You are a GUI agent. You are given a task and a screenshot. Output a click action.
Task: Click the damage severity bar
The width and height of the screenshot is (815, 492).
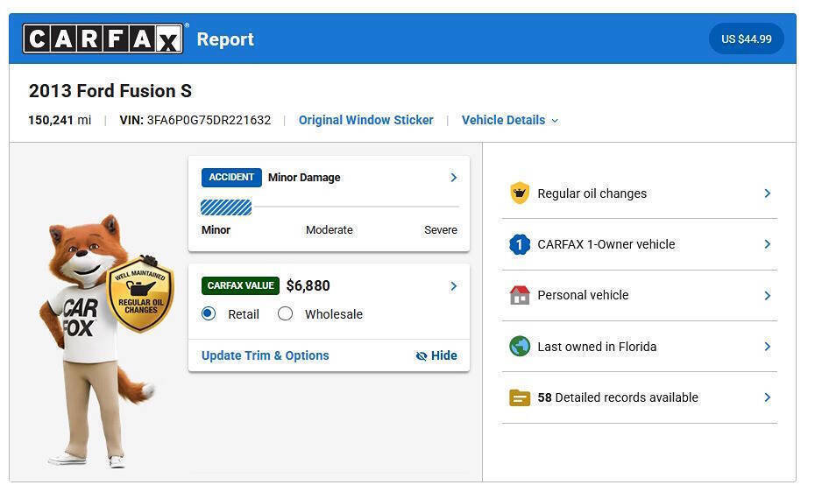[x=330, y=207]
